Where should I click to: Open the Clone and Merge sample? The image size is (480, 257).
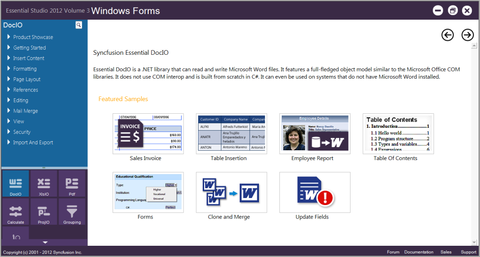(231, 192)
